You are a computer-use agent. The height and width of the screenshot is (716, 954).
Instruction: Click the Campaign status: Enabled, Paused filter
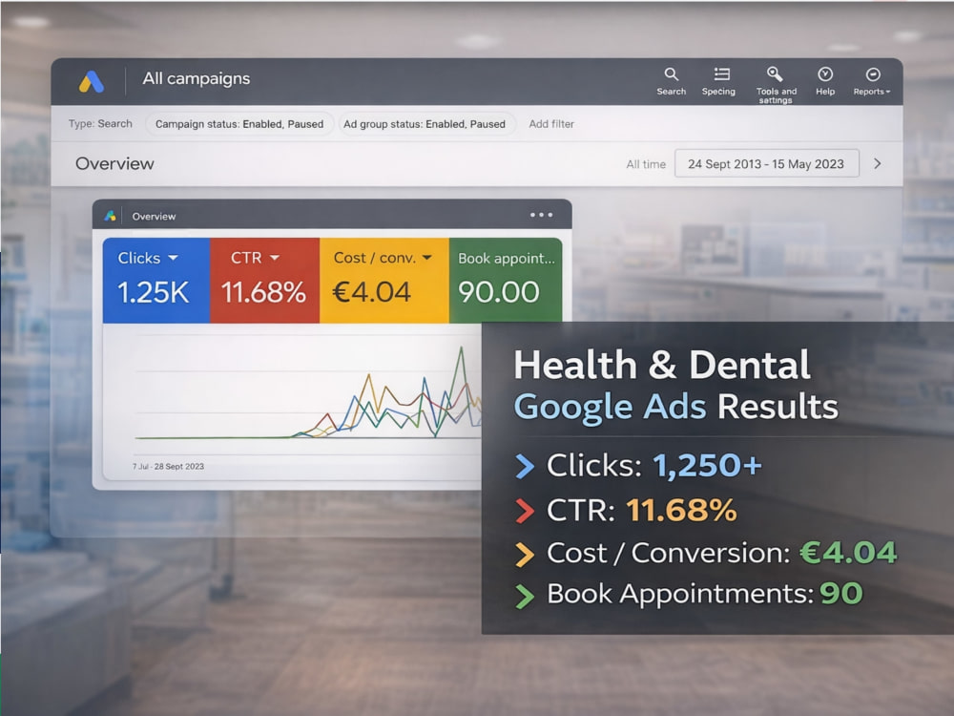pyautogui.click(x=239, y=124)
